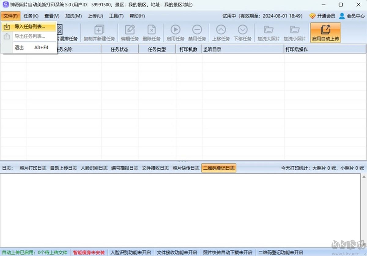
Task: Open the 任务(K) menu
Action: 31,16
